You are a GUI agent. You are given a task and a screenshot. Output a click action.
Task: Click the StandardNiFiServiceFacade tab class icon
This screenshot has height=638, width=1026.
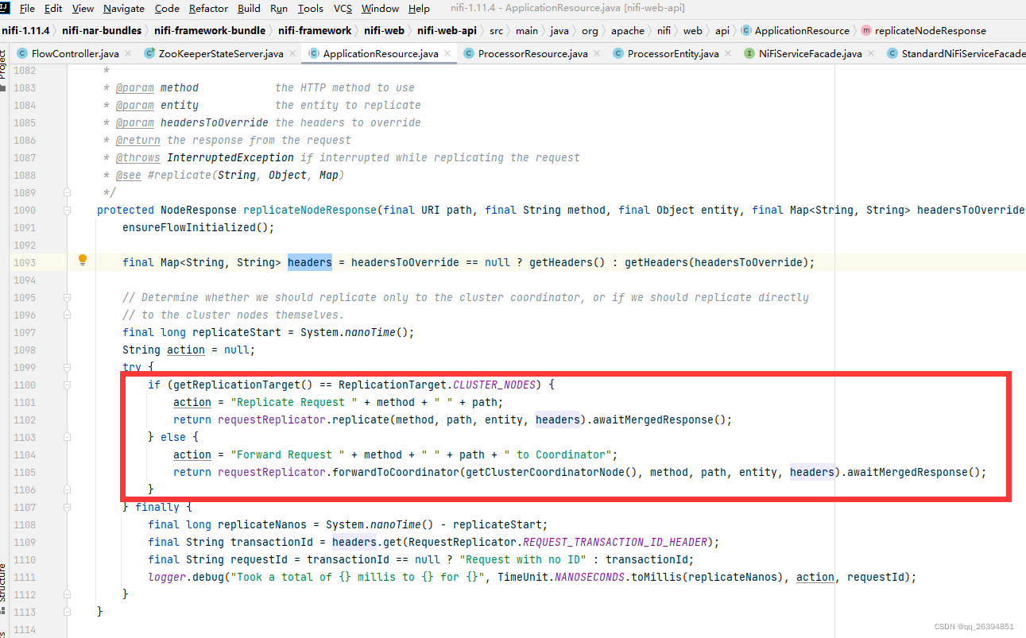tap(892, 53)
